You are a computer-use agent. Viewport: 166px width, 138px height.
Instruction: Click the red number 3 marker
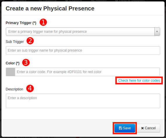coord(26,62)
